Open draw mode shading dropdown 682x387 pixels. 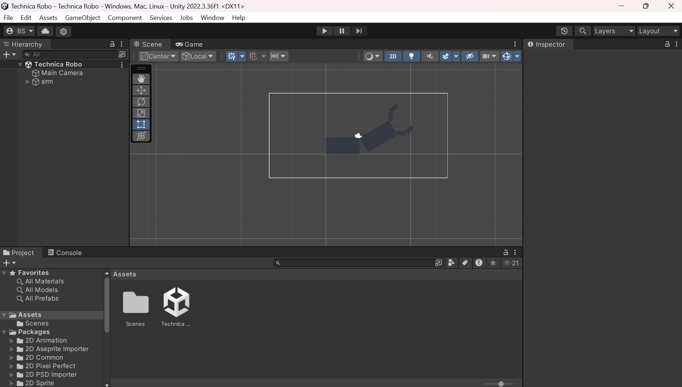(x=373, y=56)
